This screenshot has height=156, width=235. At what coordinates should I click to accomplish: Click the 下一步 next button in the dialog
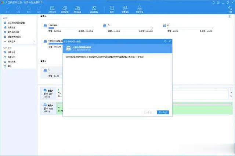coord(163,112)
